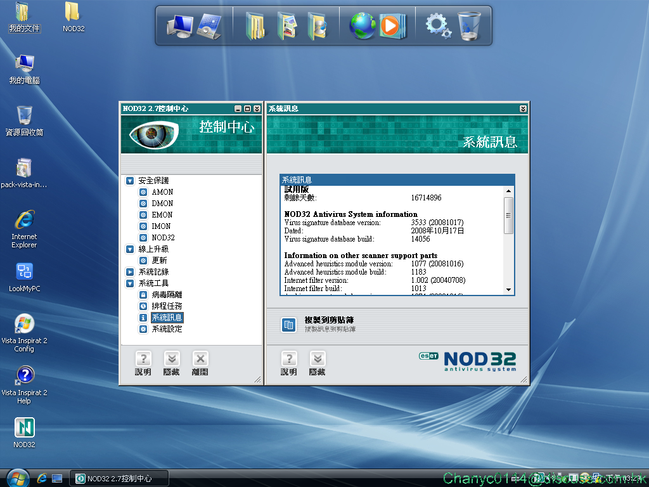
Task: Open 我的文件 desktop icon
Action: pos(25,17)
